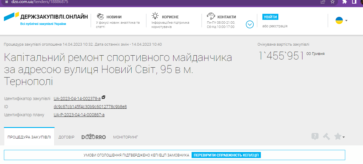Click the КОНТАКТИ headset icon
Viewport: 363px width, 164px height.
[x=211, y=17]
